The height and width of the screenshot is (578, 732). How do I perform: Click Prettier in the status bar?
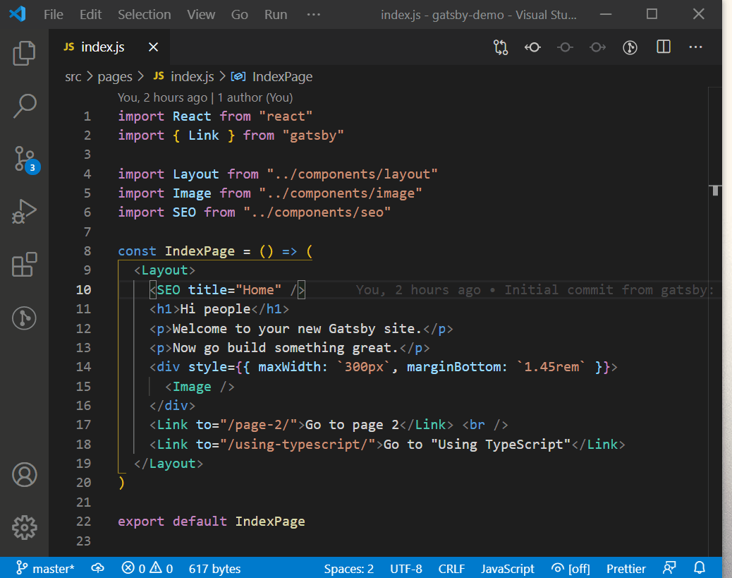pyautogui.click(x=626, y=568)
